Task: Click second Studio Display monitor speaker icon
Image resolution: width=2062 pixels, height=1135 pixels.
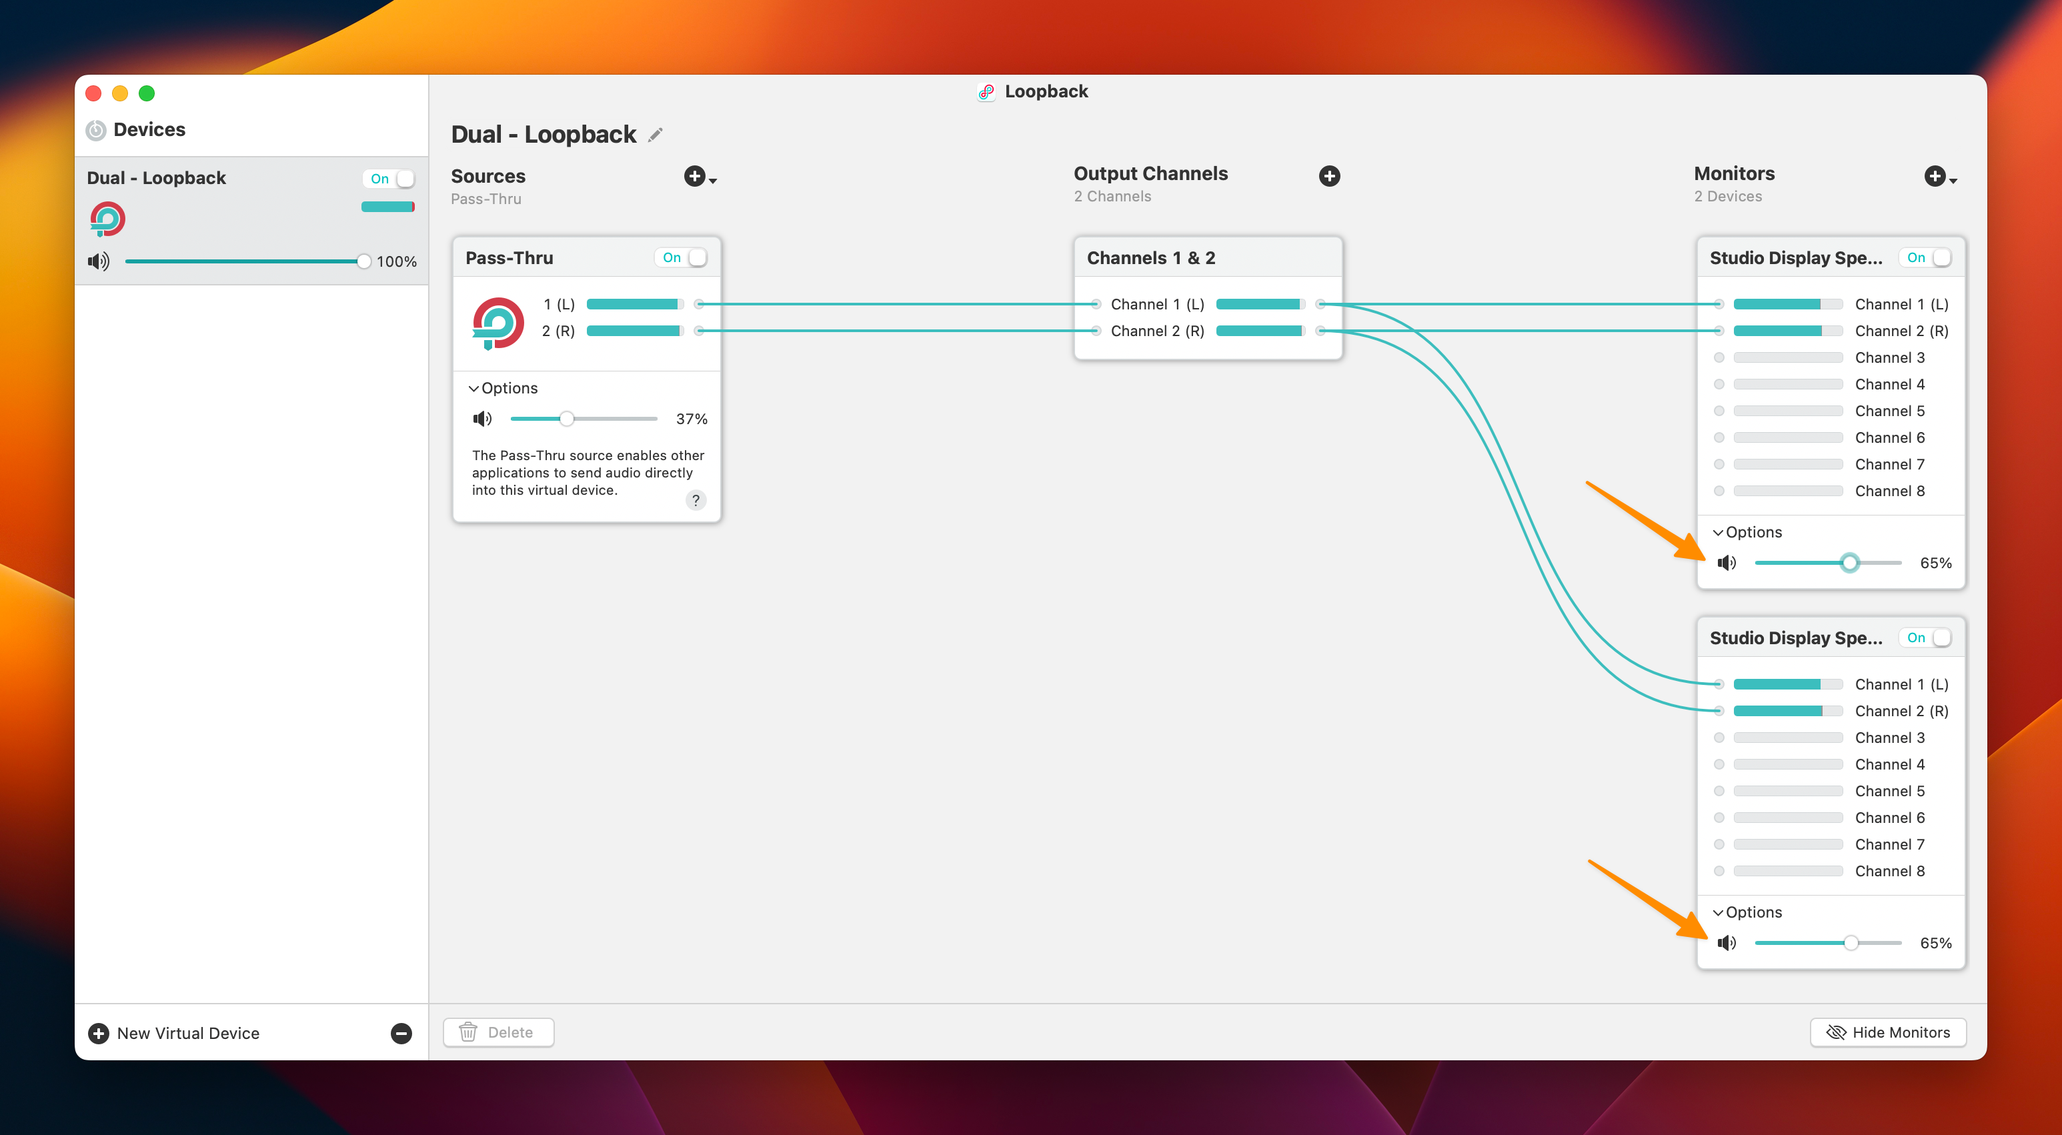Action: tap(1727, 943)
